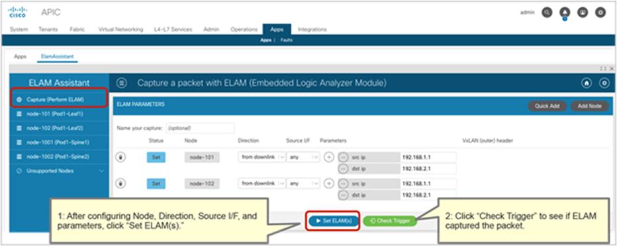
Task: Select node-101 (Pod1-Leaf1) in sidebar
Action: coord(59,114)
